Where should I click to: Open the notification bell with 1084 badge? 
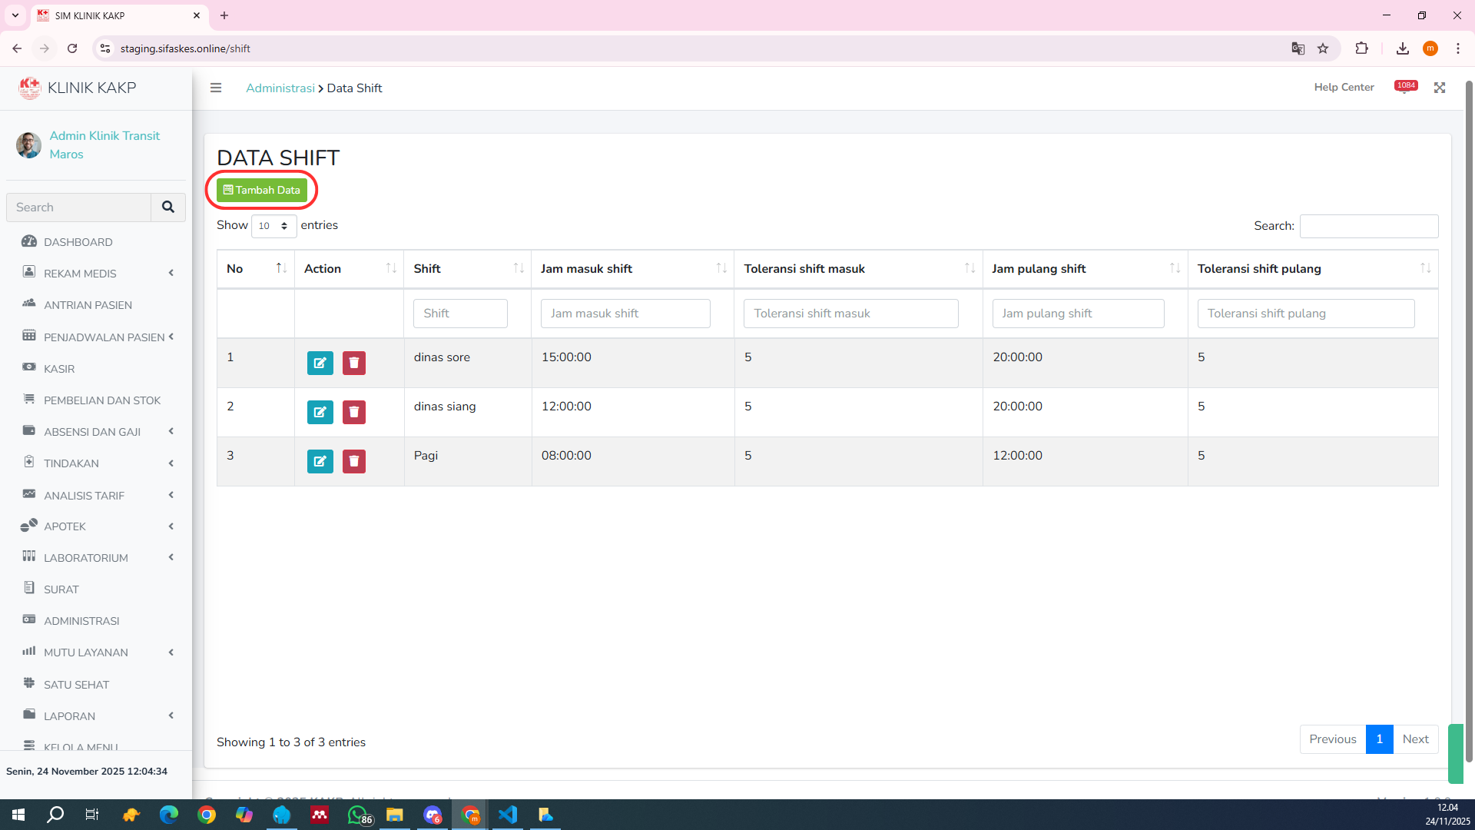[1405, 88]
